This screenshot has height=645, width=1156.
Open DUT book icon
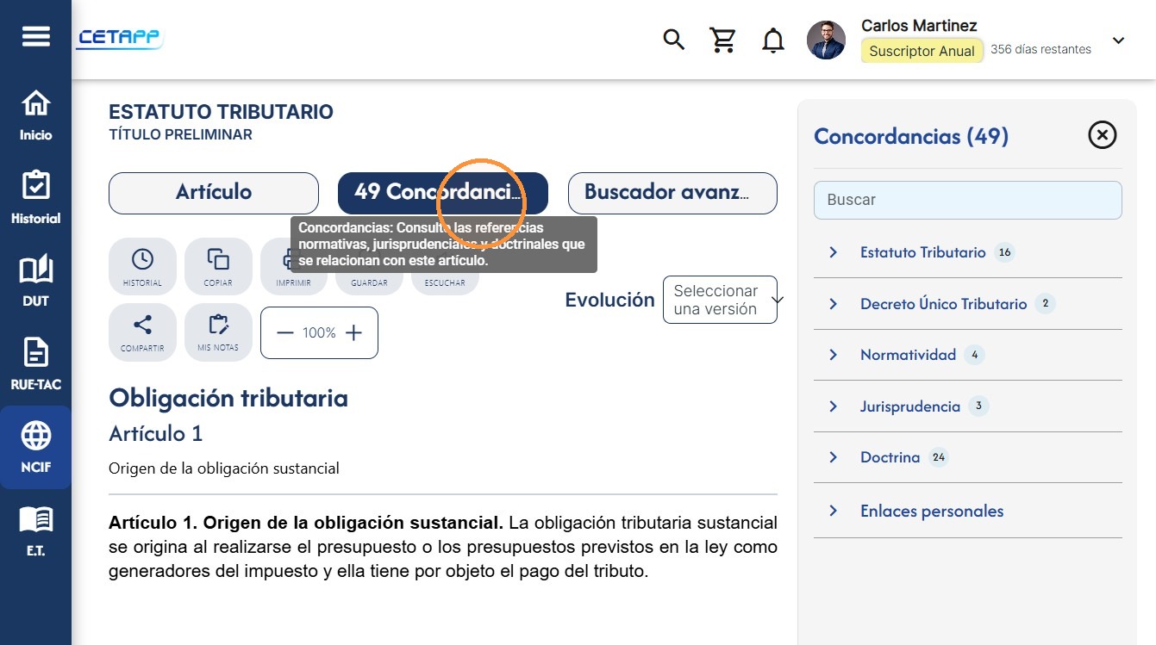coord(35,282)
